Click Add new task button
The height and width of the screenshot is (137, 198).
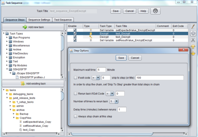point(33,27)
